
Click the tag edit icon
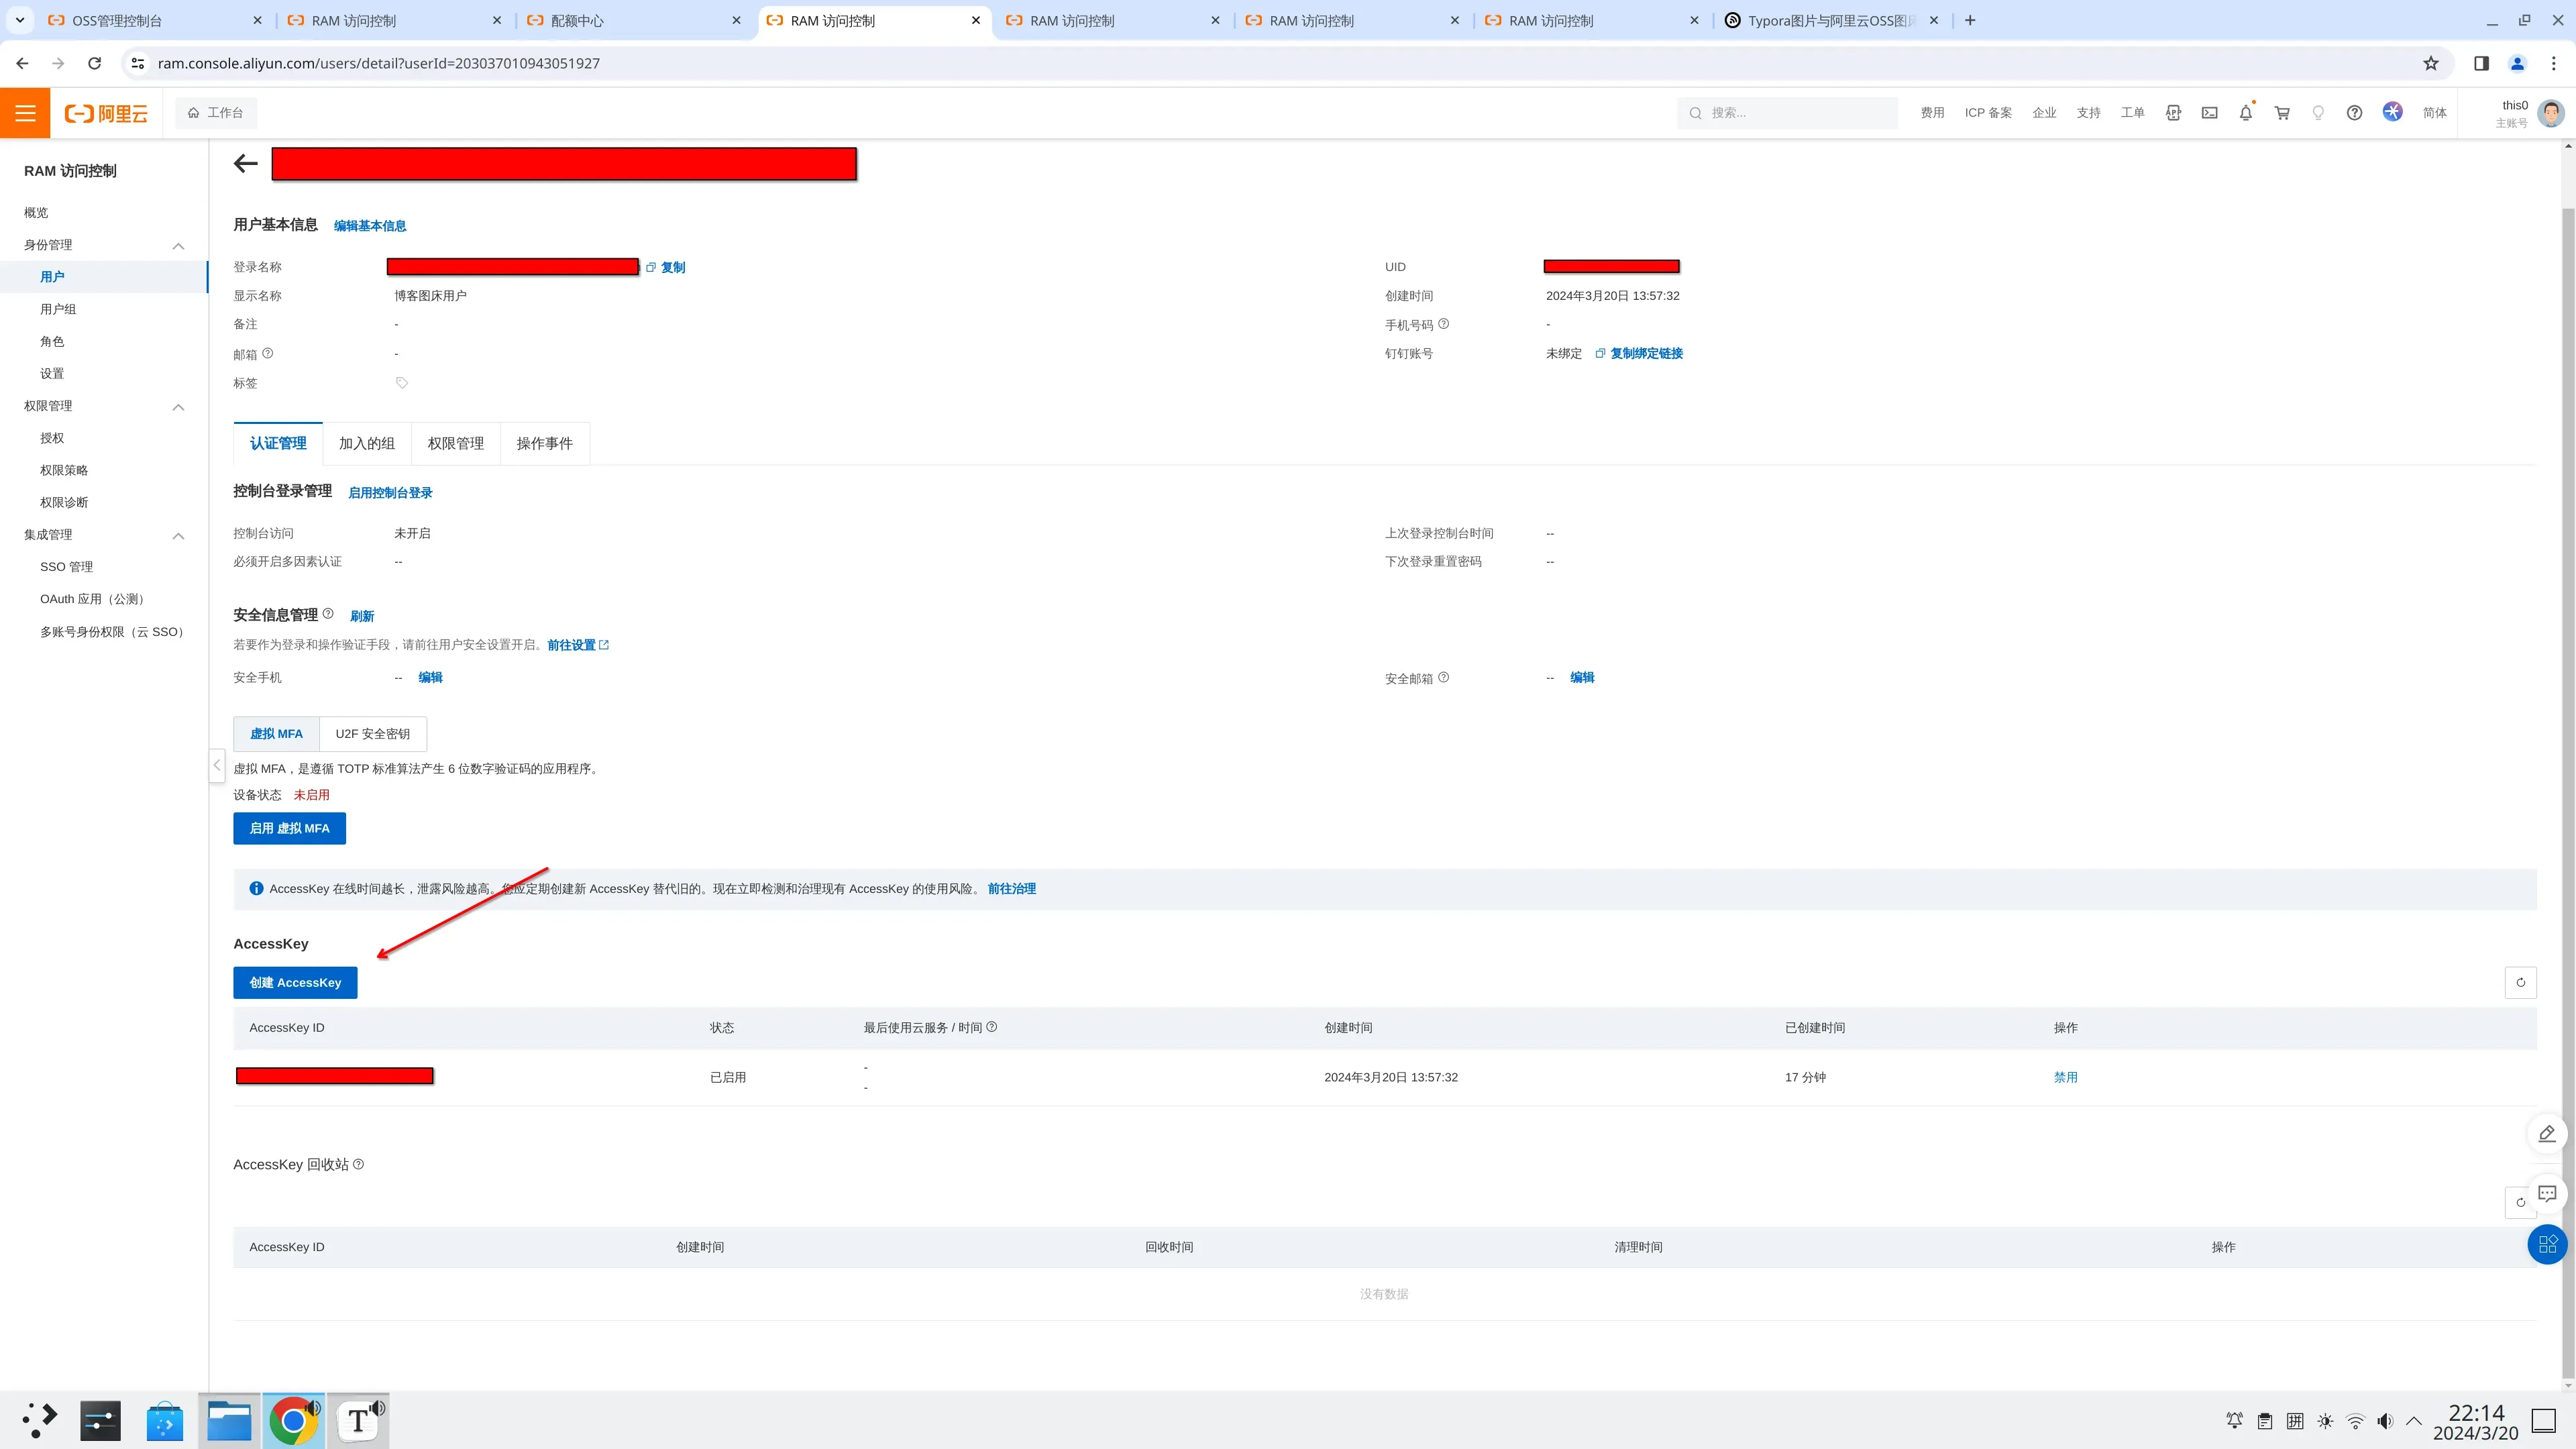[402, 383]
